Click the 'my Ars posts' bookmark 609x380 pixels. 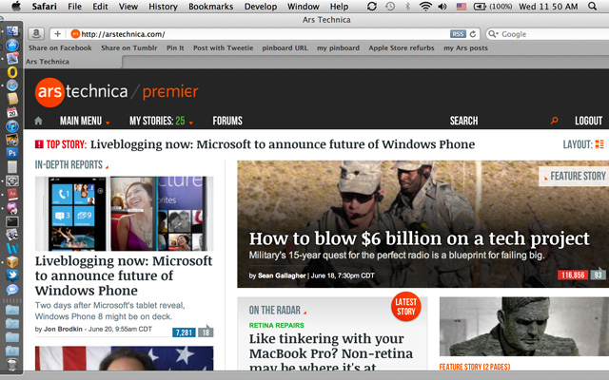point(465,48)
